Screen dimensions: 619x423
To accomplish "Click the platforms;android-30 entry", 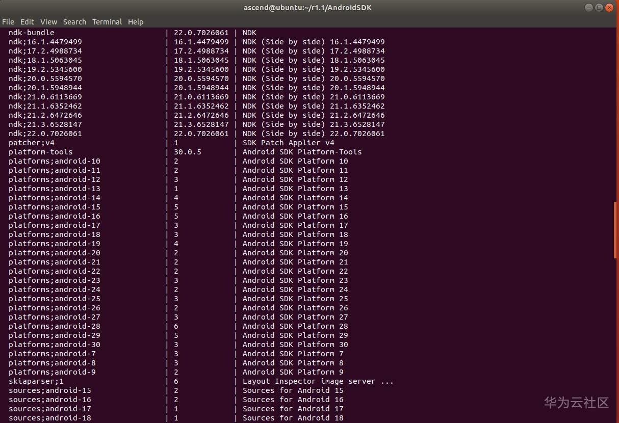I will pos(55,345).
